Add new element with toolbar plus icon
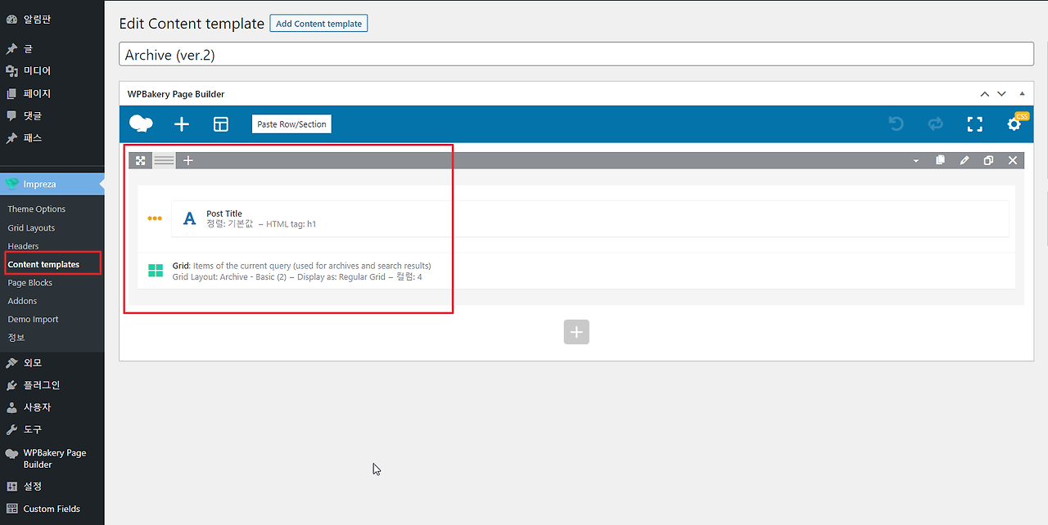The image size is (1048, 525). pyautogui.click(x=182, y=124)
